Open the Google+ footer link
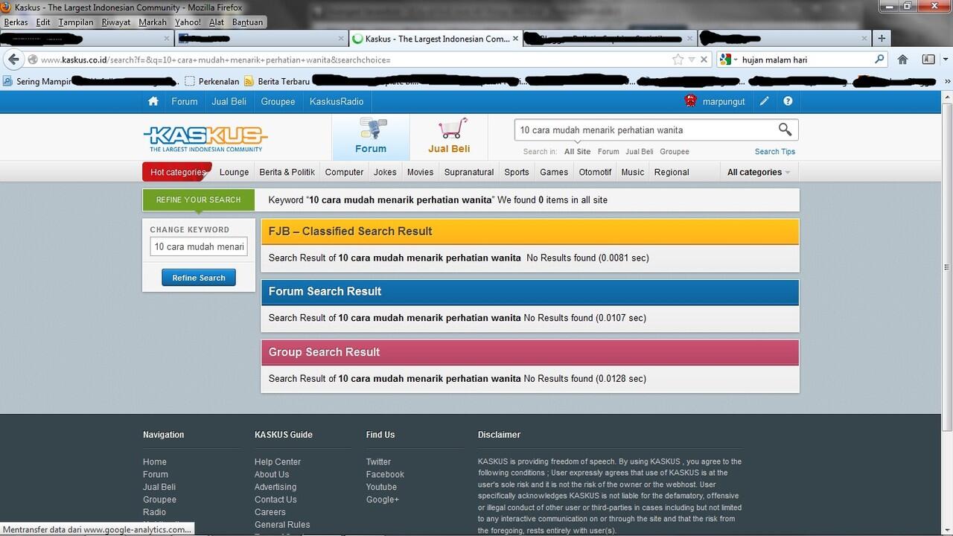 [x=383, y=500]
